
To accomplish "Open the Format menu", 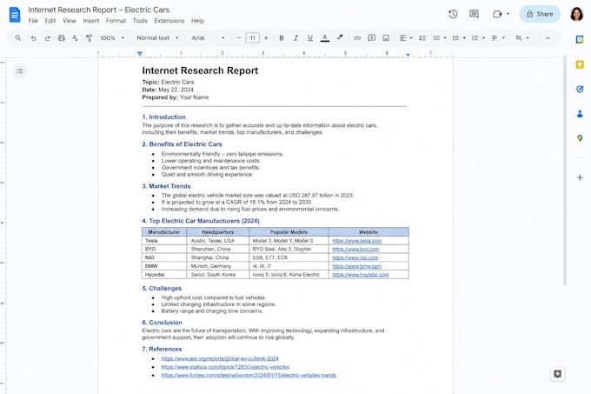I will pyautogui.click(x=116, y=21).
